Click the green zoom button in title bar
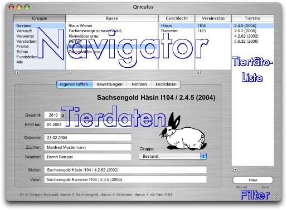 (27, 7)
